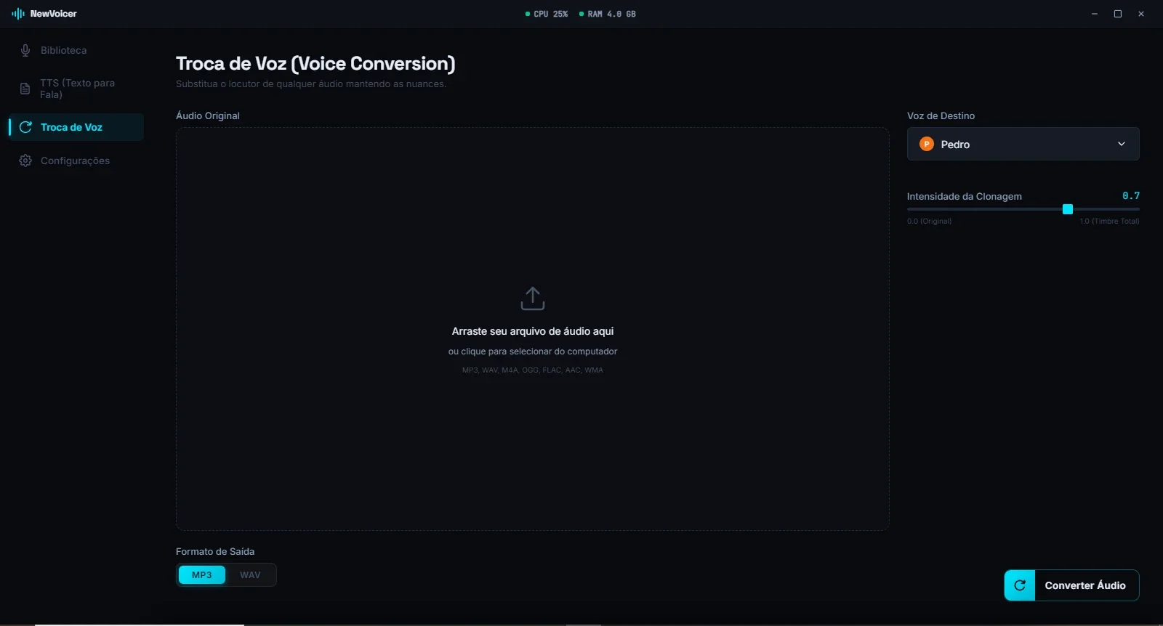Screen dimensions: 1163x626
Task: Click the '0.0 (Original)' label
Action: [x=929, y=221]
